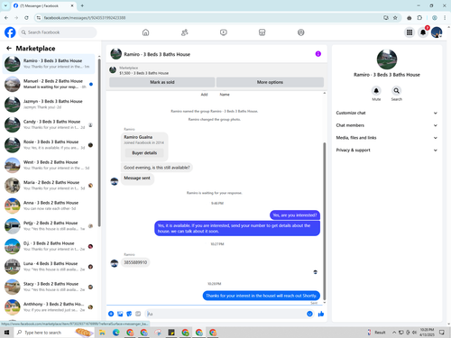Image resolution: width=451 pixels, height=338 pixels.
Task: Send a thumbs-up like
Action: 321,314
